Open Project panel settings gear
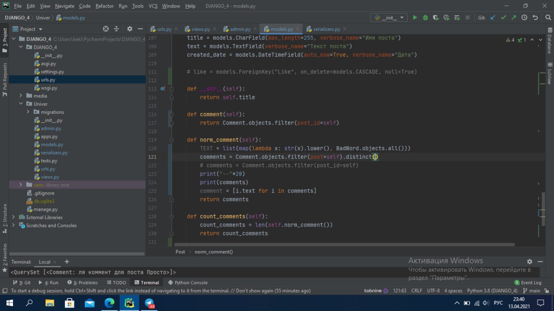This screenshot has width=554, height=311. pyautogui.click(x=129, y=29)
